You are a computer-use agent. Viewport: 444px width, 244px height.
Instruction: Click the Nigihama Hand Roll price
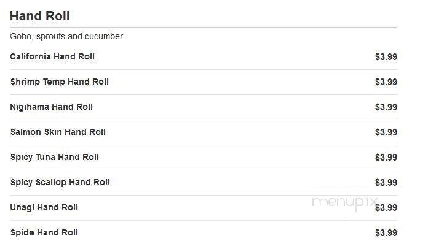click(x=386, y=107)
